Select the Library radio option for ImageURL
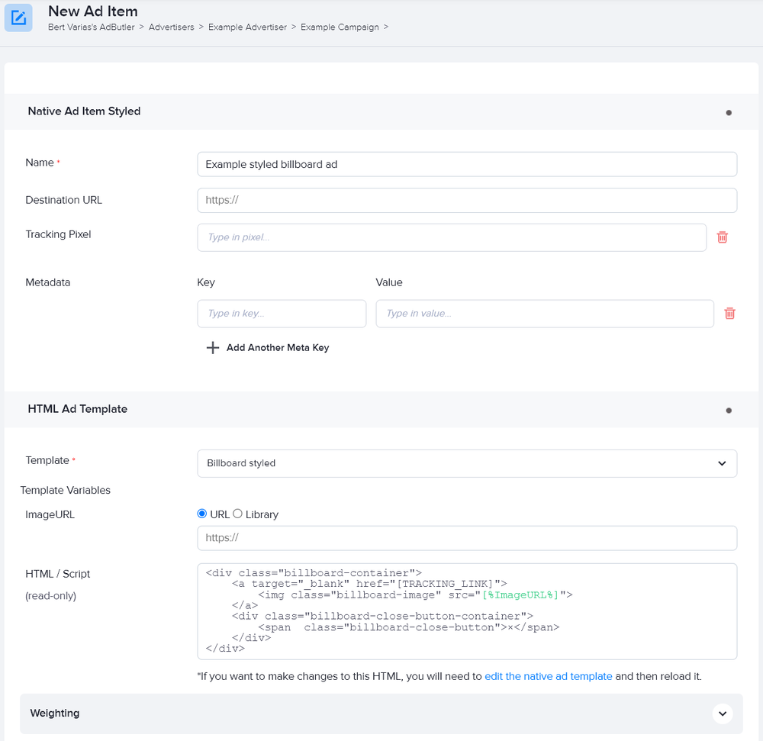Image resolution: width=763 pixels, height=741 pixels. click(x=237, y=514)
